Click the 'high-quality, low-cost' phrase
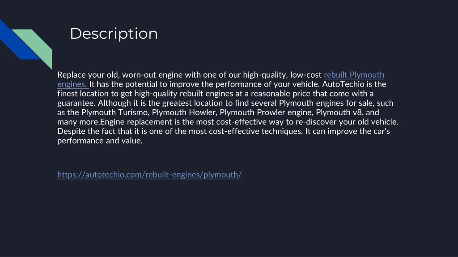The image size is (458, 257). (x=282, y=75)
